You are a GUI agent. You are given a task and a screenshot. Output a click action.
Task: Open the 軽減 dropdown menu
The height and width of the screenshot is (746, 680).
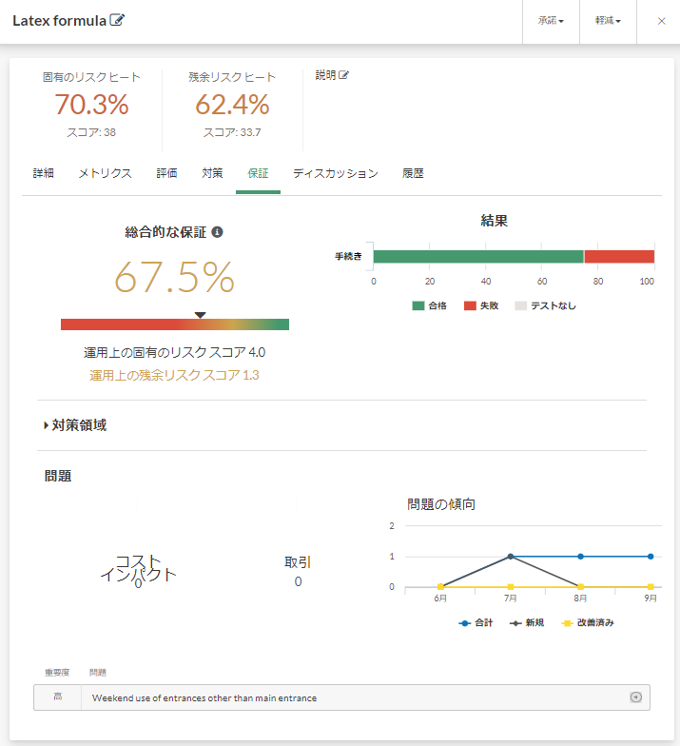point(608,21)
